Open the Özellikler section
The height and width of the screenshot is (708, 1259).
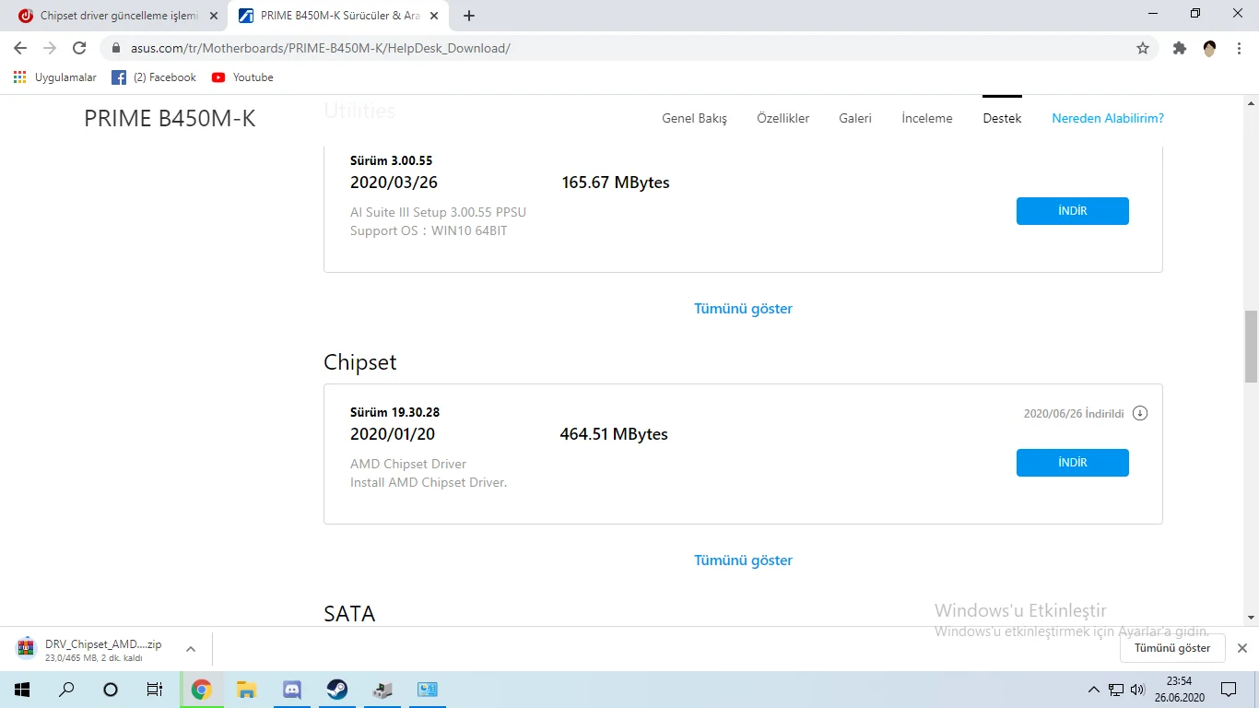click(x=782, y=118)
